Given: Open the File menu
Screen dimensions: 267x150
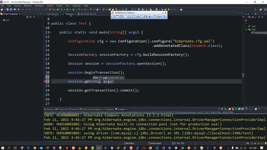Looking at the screenshot, I should (x=2, y=5).
